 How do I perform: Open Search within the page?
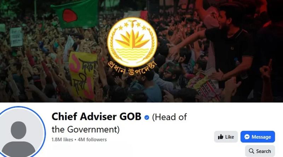pyautogui.click(x=260, y=151)
